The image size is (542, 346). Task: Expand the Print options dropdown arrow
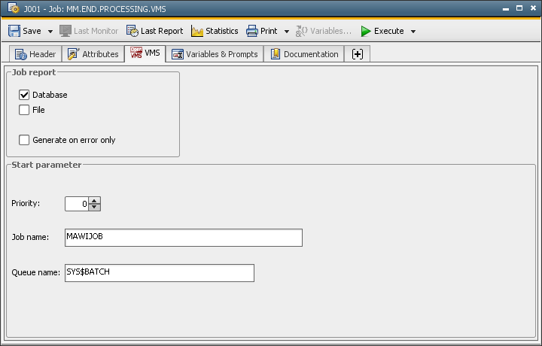tap(287, 32)
